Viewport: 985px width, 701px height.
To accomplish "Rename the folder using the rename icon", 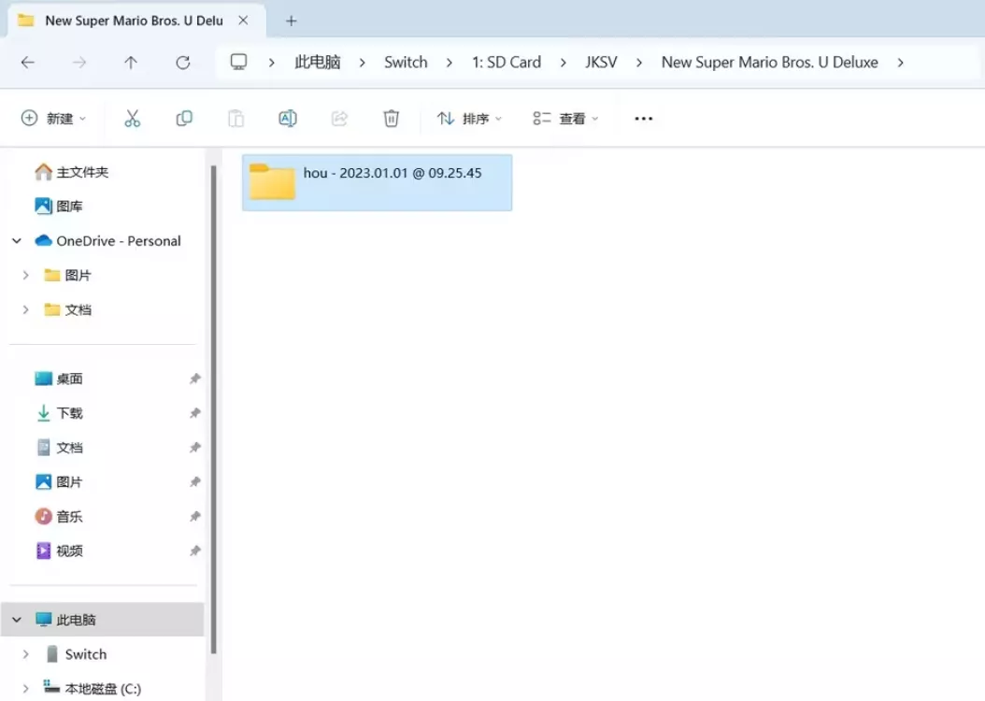I will [287, 118].
